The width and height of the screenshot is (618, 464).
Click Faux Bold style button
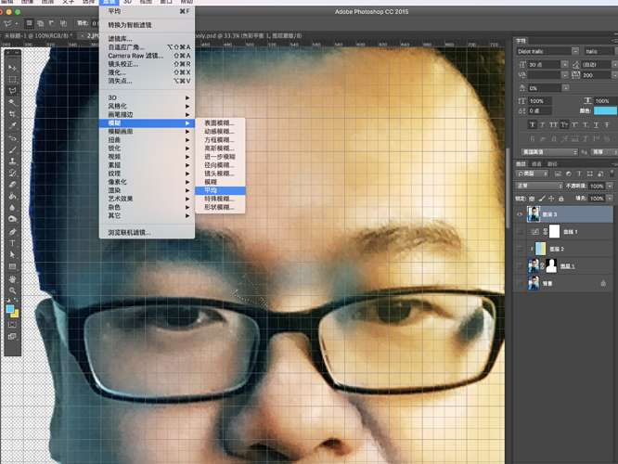click(533, 125)
